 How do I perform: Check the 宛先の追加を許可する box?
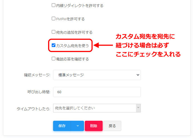(54, 32)
